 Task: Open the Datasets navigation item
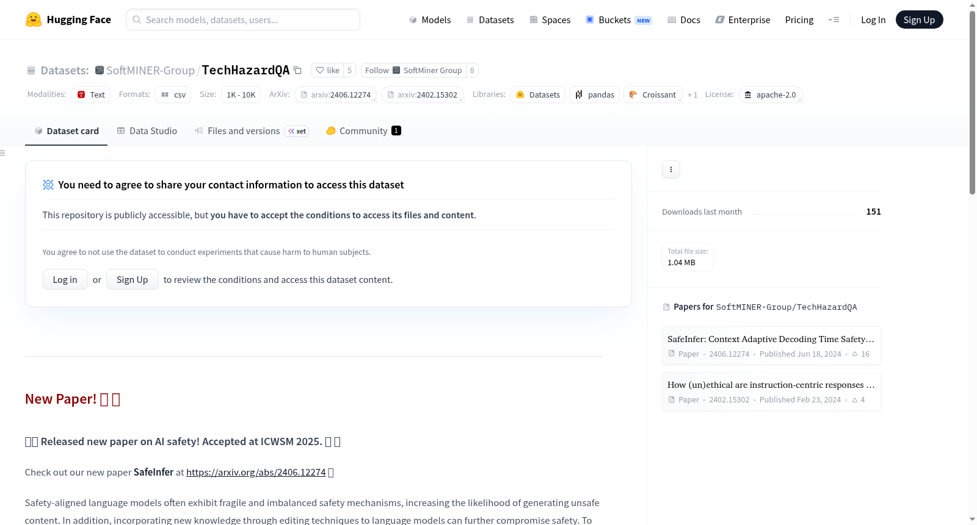490,20
